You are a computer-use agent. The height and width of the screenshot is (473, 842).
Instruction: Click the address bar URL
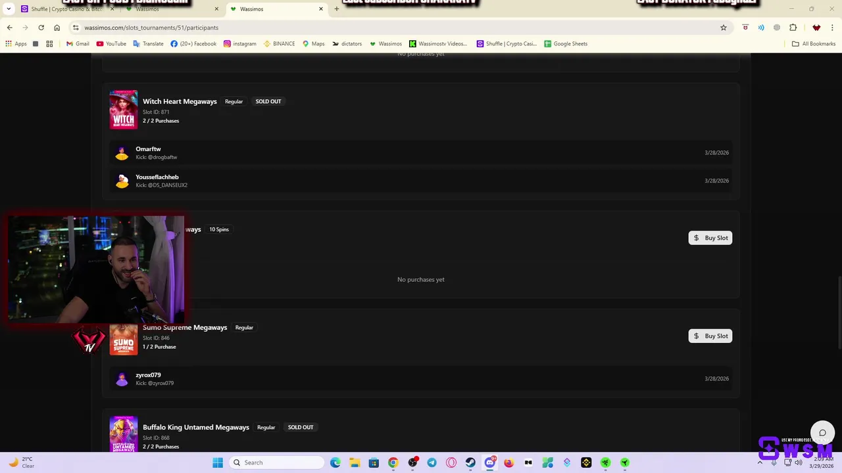pyautogui.click(x=151, y=28)
